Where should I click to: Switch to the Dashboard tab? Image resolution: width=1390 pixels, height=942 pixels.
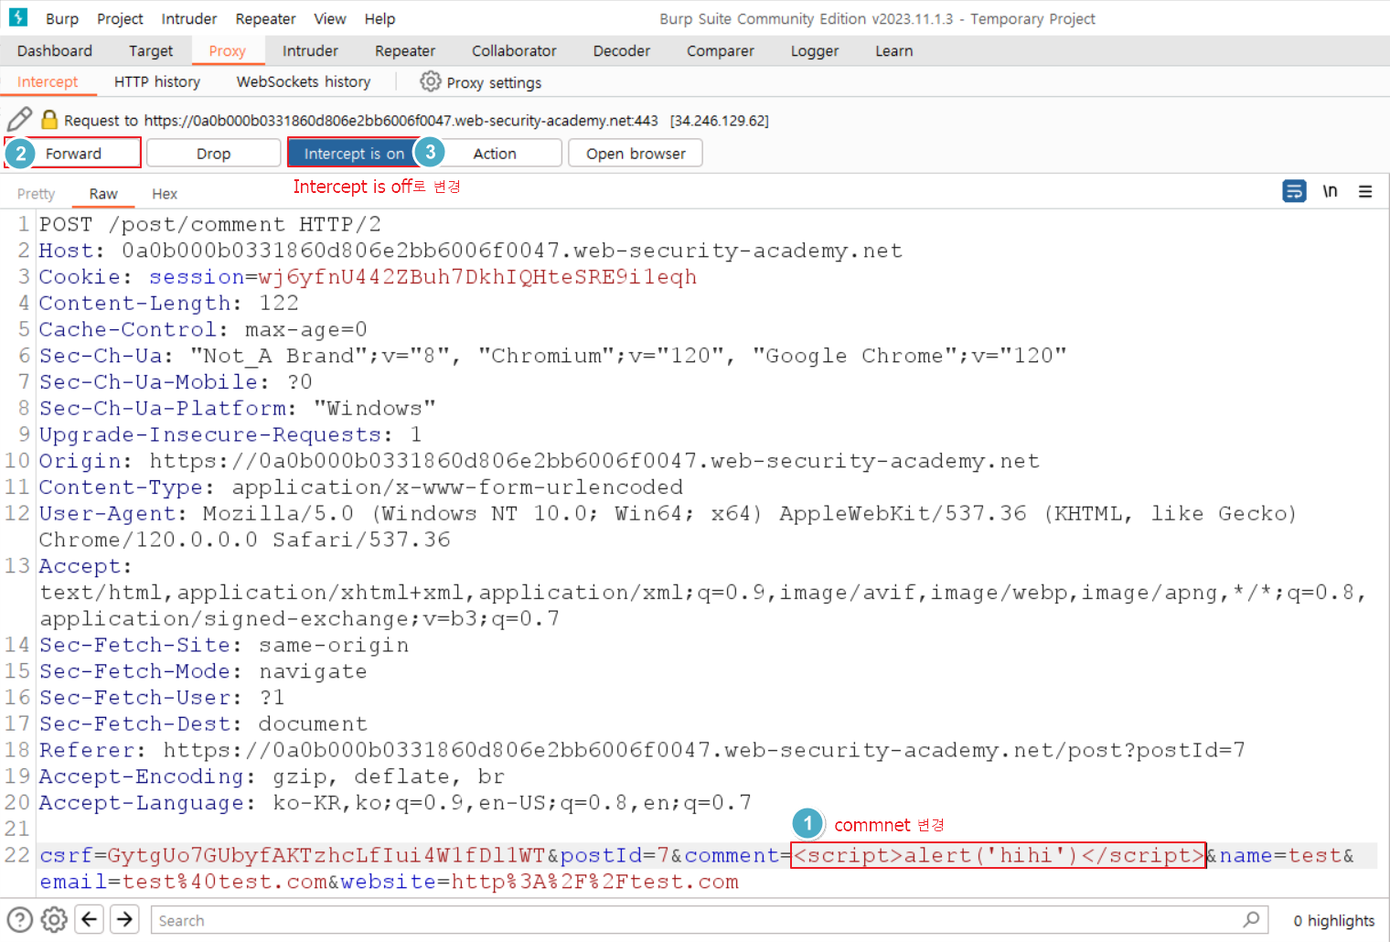[55, 50]
